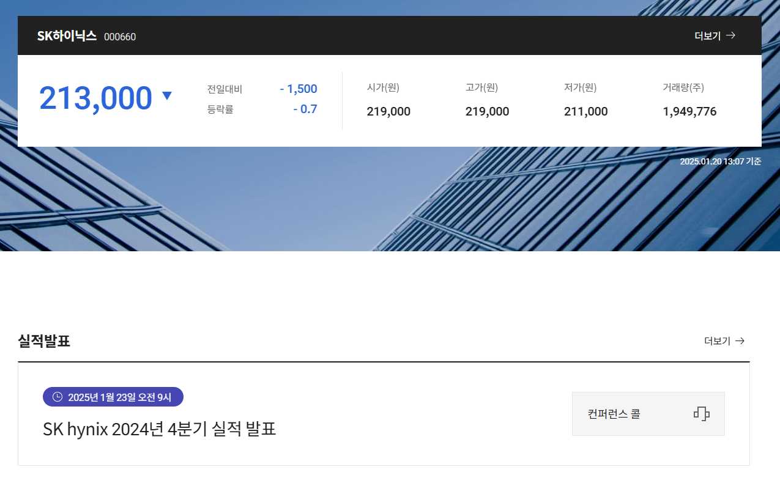
Task: Click the conference call phone icon
Action: [702, 414]
